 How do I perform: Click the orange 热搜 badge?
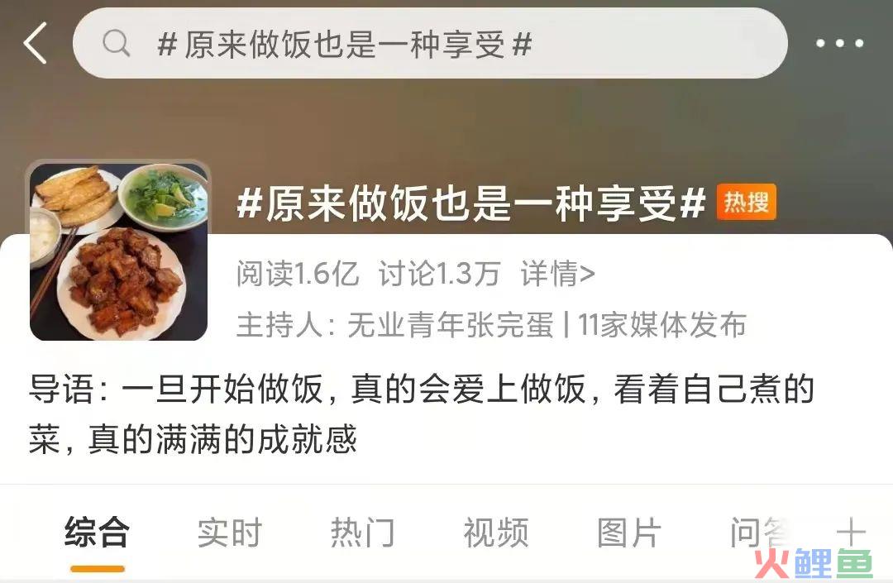click(x=746, y=202)
